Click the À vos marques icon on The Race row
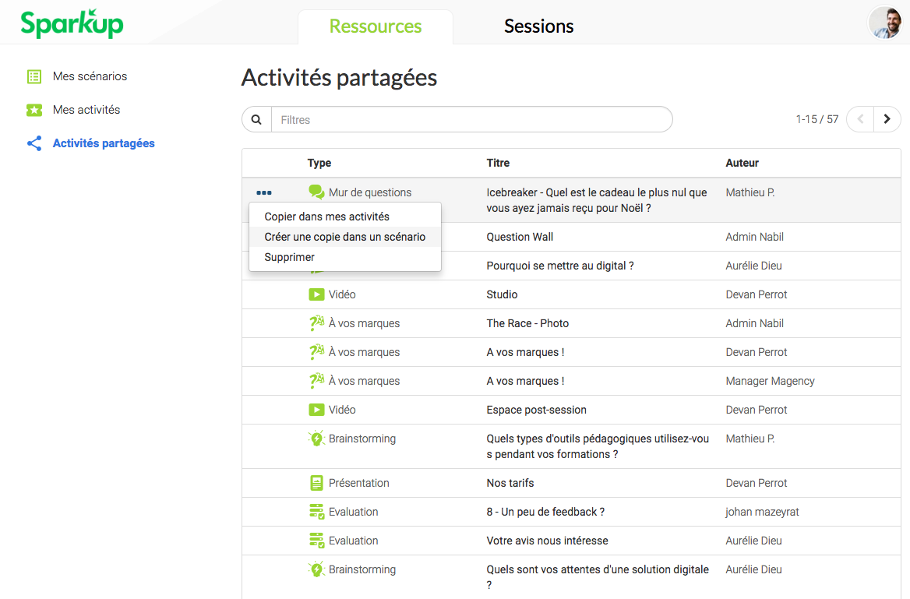 click(x=316, y=323)
